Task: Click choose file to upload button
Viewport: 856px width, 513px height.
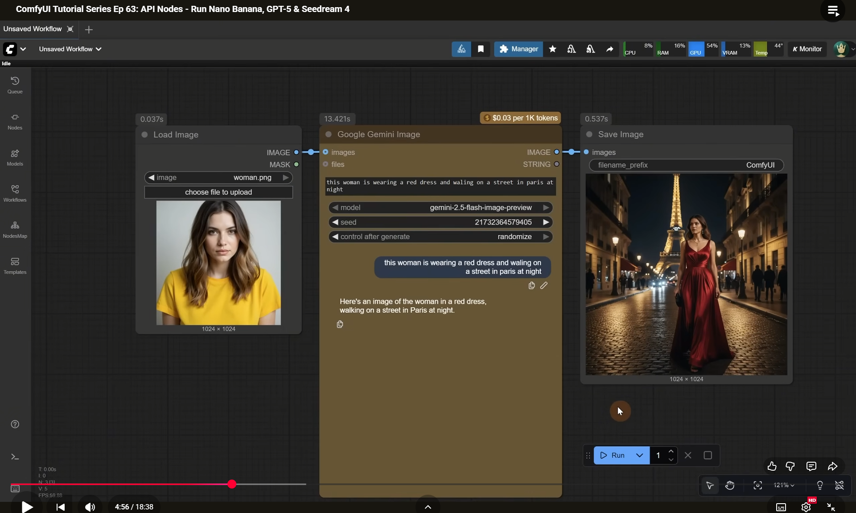Action: point(218,192)
